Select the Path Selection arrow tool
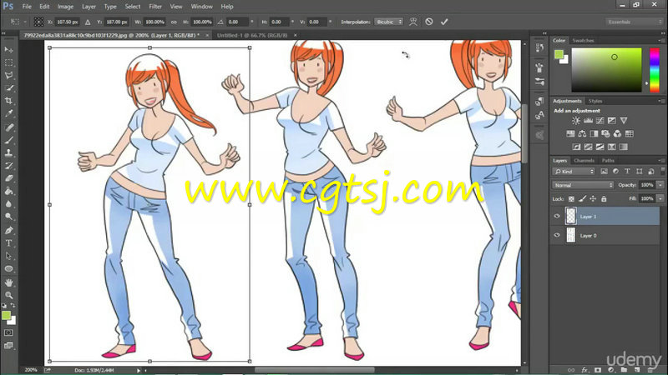This screenshot has width=668, height=375. pos(8,256)
